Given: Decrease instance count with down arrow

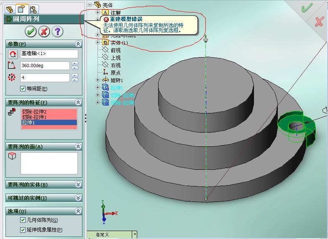Looking at the screenshot, I should (75, 80).
